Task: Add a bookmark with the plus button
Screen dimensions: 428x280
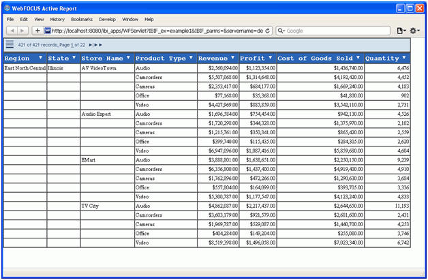Action: point(37,31)
